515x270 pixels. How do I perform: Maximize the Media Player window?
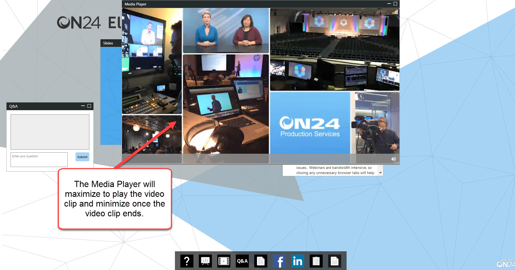pos(395,4)
